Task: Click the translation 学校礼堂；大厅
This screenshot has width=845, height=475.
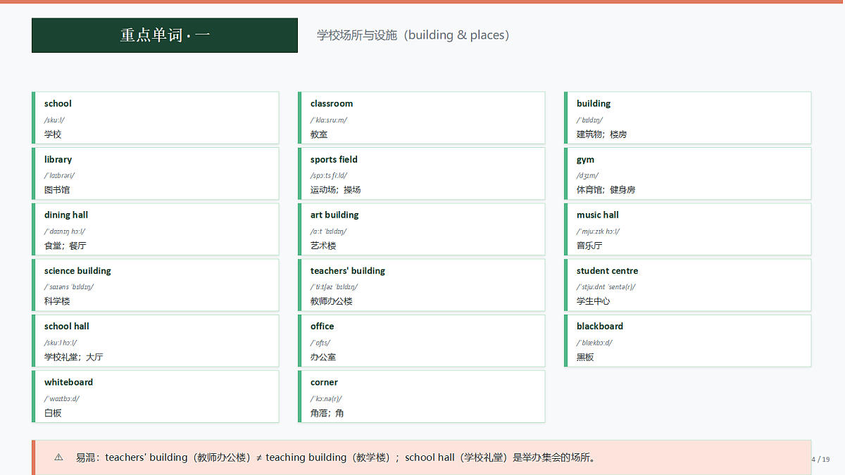Action: coord(74,357)
